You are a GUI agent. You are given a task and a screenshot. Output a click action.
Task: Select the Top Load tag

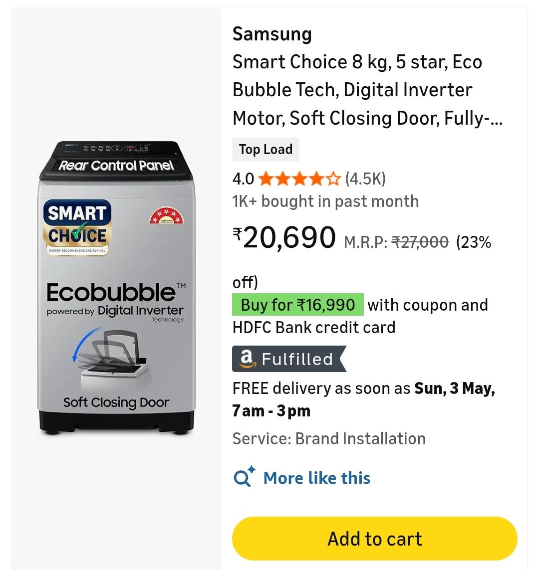(266, 150)
